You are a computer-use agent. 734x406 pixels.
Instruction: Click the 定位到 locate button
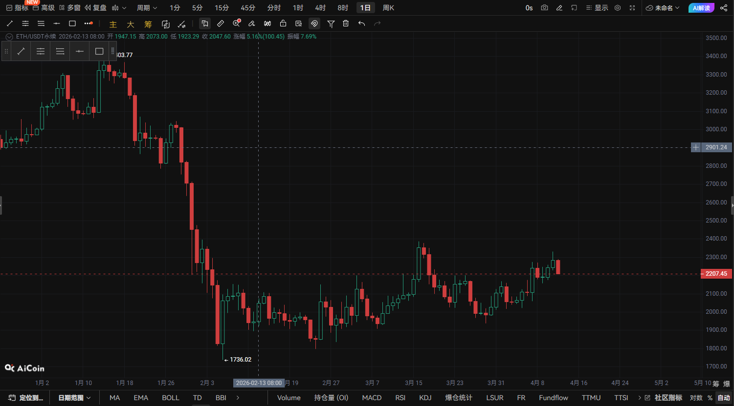coord(25,398)
